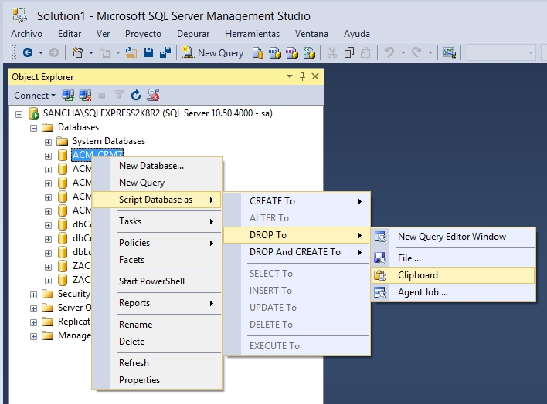Click the Stop Activity icon with red X
Viewport: 547px width, 404px height.
(x=153, y=95)
